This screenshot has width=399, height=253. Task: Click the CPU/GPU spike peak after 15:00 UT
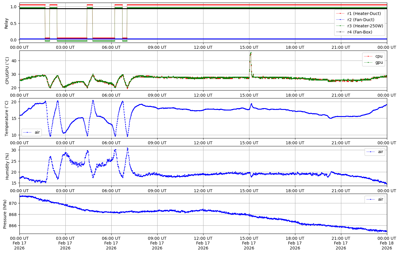(x=251, y=53)
